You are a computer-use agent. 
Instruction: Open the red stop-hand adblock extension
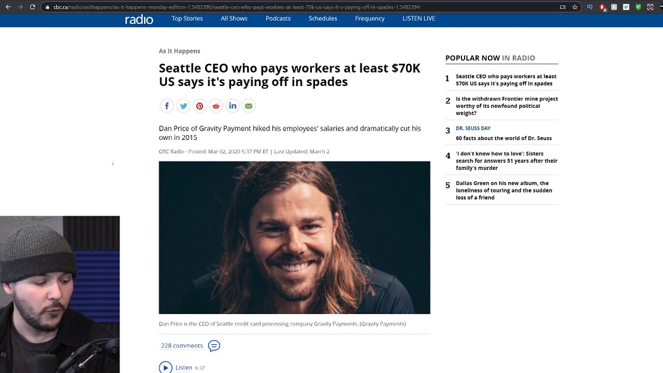[x=602, y=7]
